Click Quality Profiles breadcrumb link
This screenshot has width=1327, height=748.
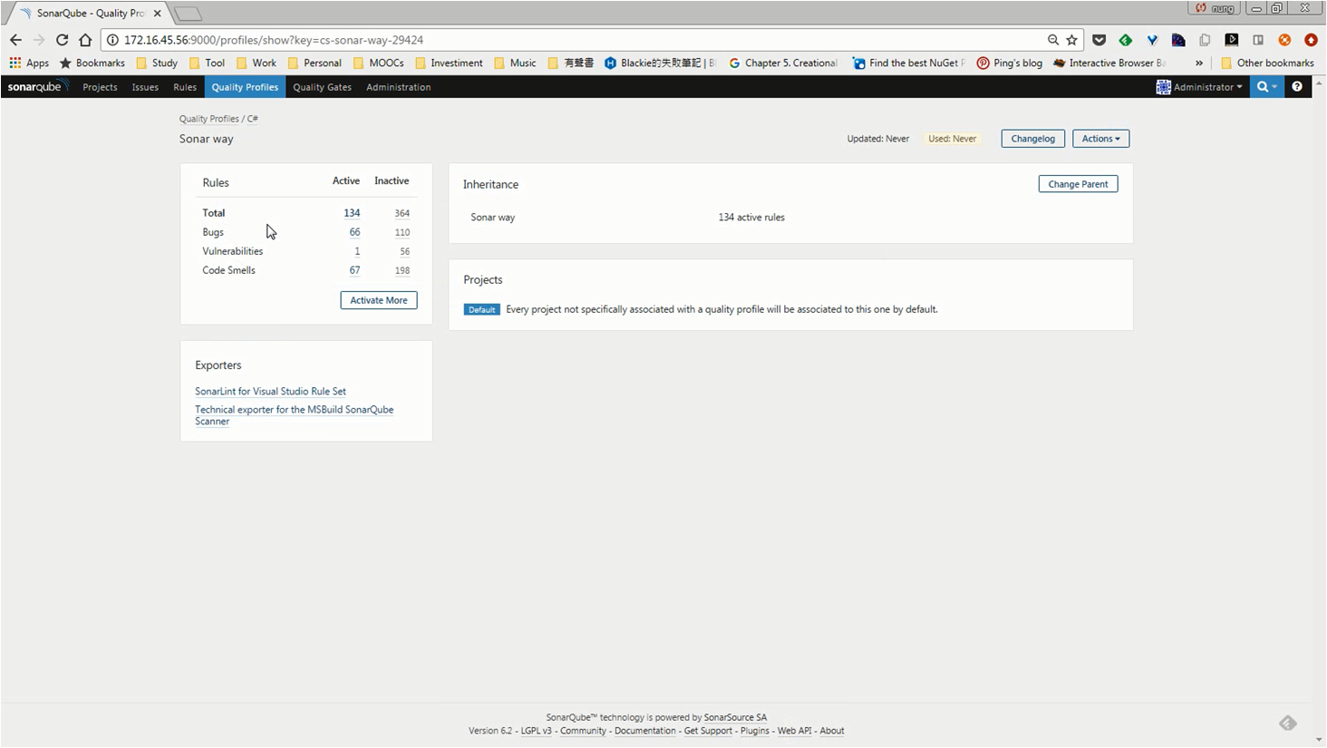click(209, 119)
